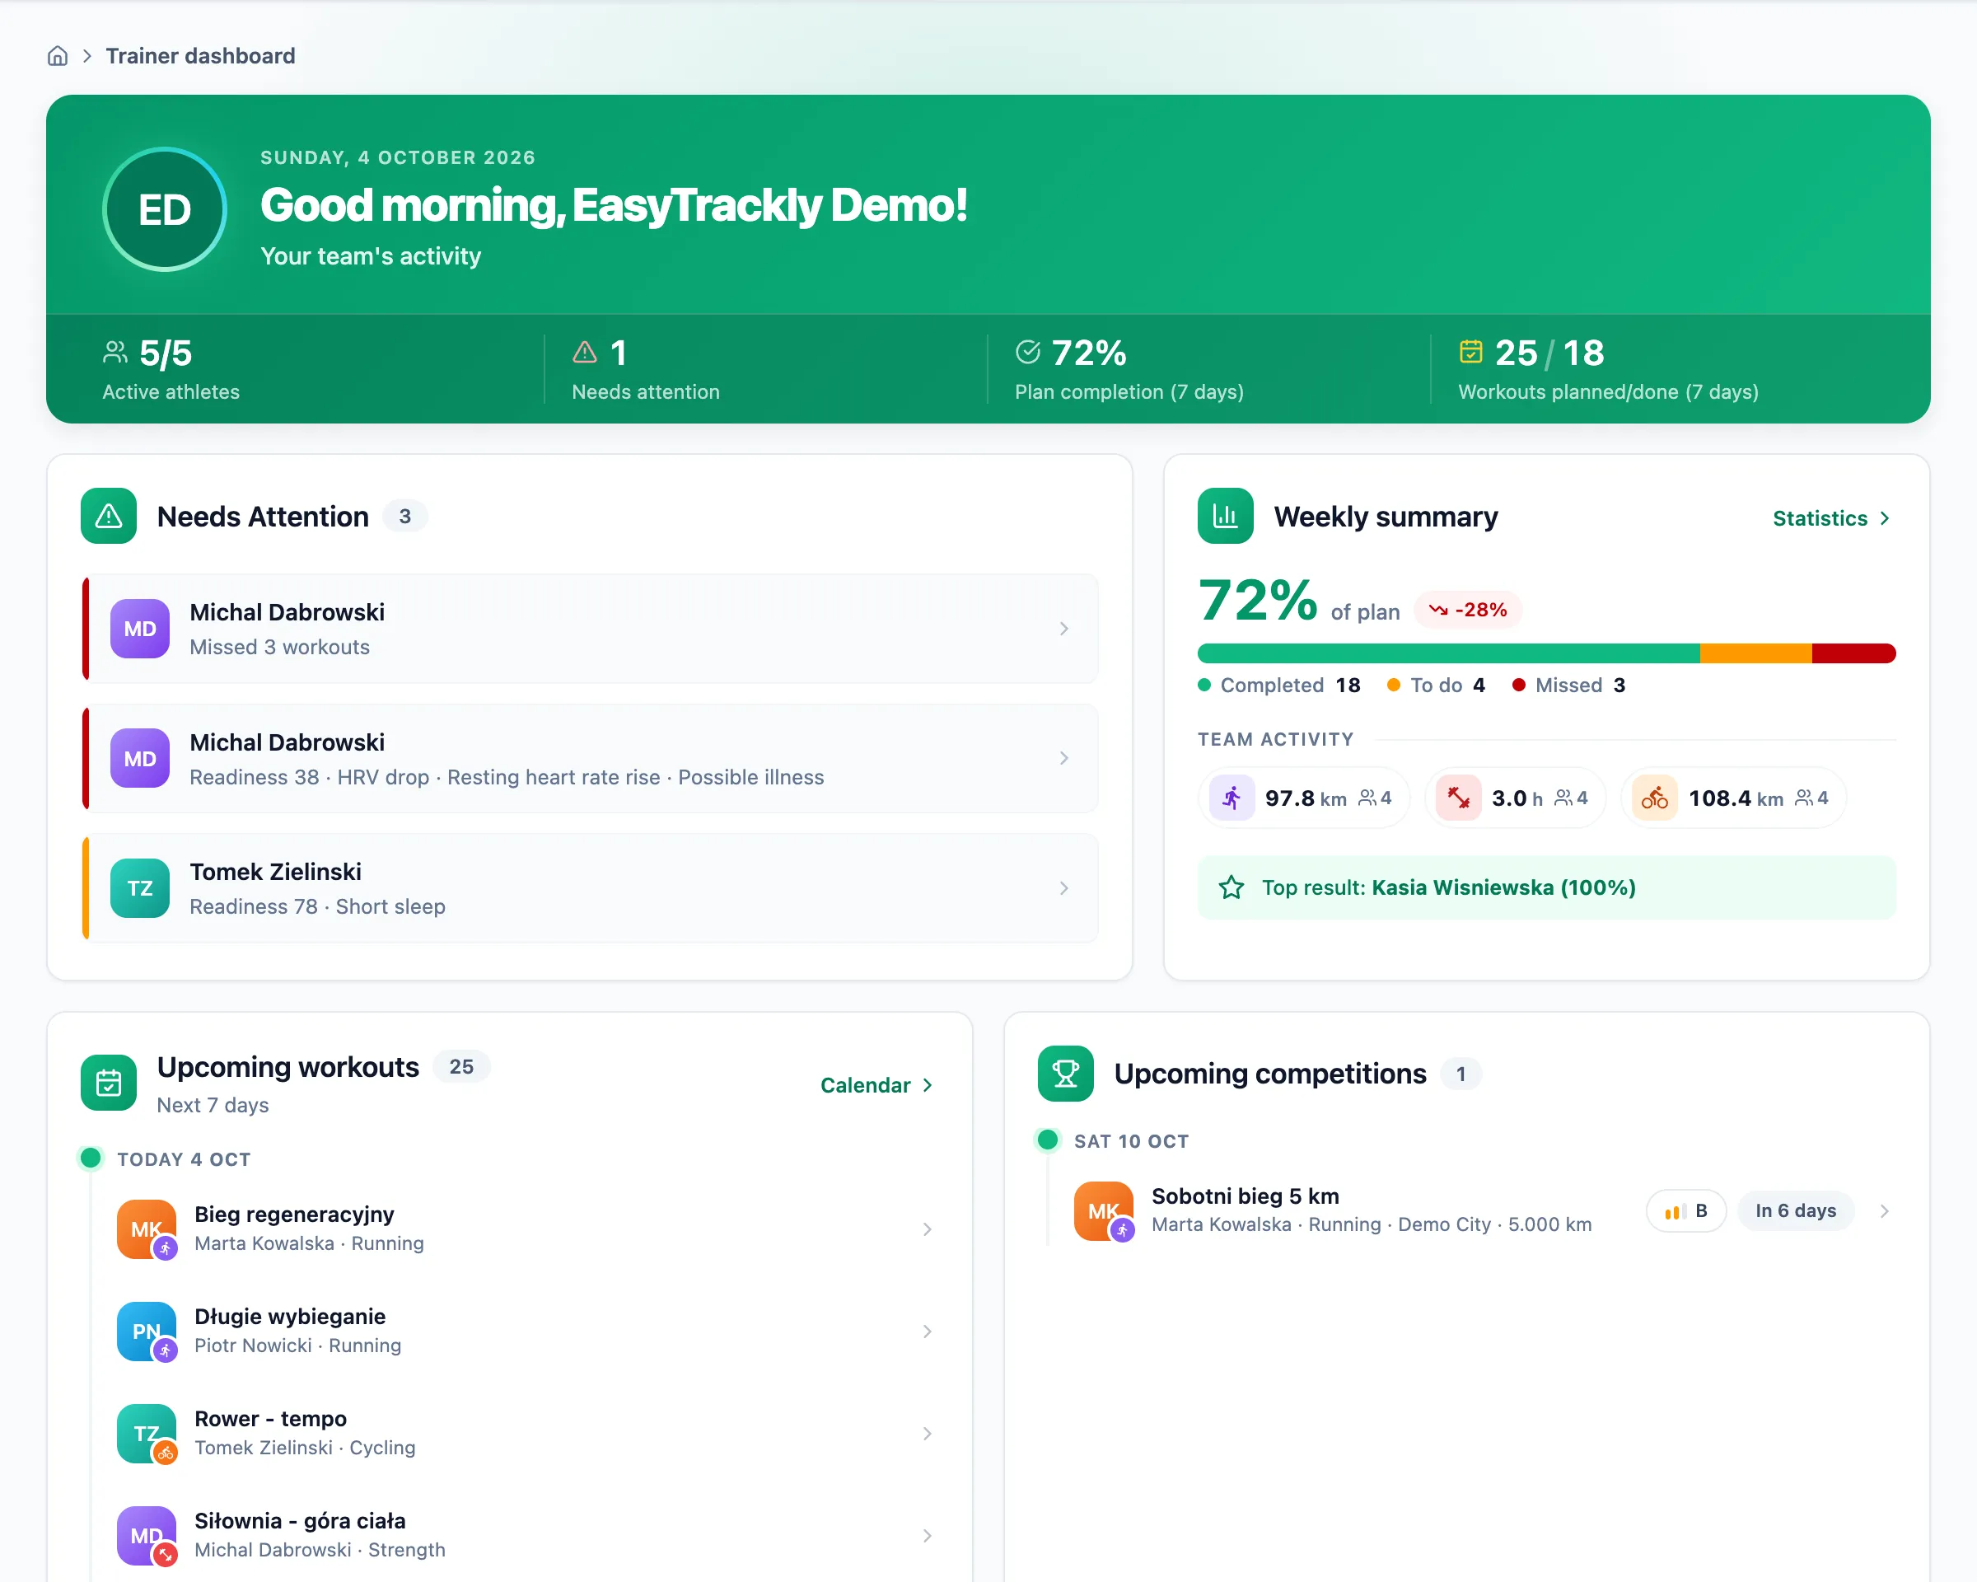Click the Needs attention warning triangle icon in banner
This screenshot has height=1582, width=1977.
(585, 352)
